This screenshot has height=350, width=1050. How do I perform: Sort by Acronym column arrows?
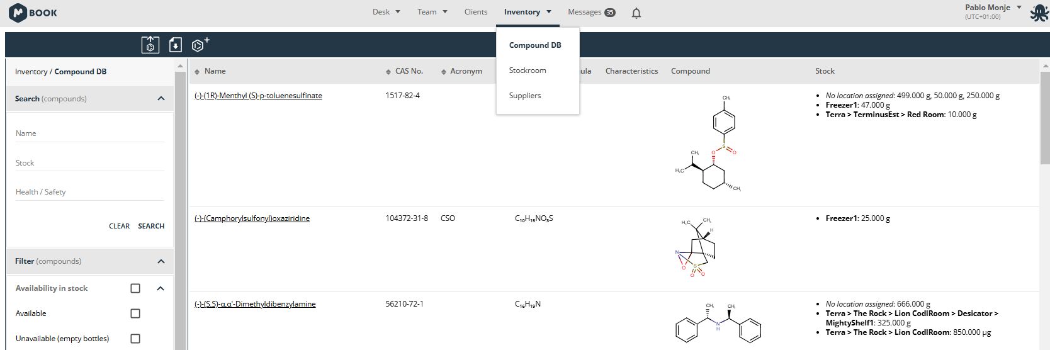click(x=443, y=72)
